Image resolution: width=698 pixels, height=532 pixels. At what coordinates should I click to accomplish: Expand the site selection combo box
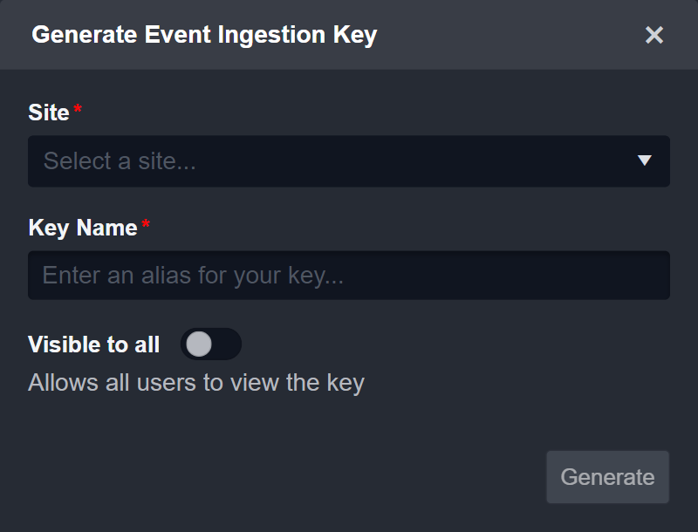349,161
